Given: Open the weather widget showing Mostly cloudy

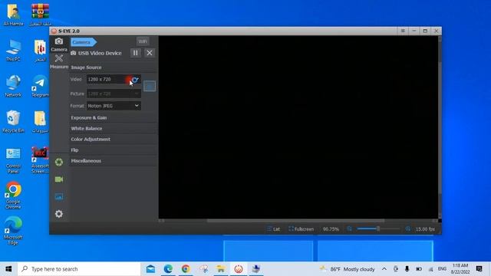Looking at the screenshot, I should coord(347,269).
